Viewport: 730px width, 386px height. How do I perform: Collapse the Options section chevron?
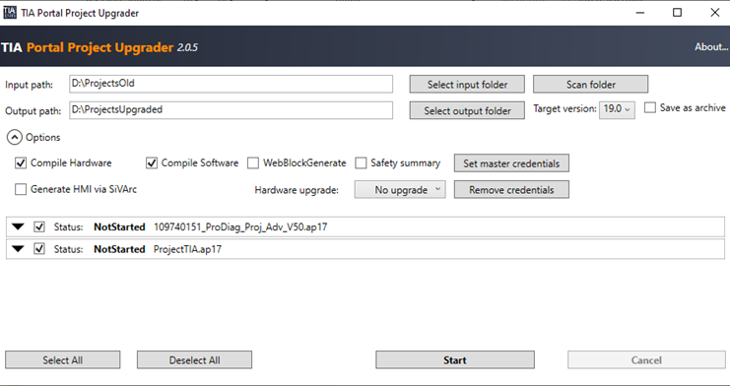[15, 137]
